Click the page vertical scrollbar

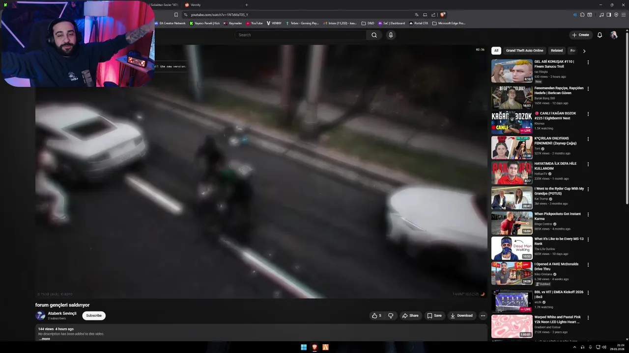[x=627, y=118]
